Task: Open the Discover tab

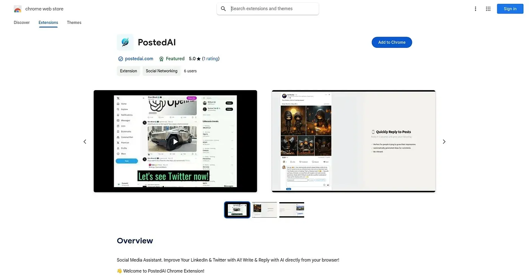Action: pyautogui.click(x=22, y=23)
